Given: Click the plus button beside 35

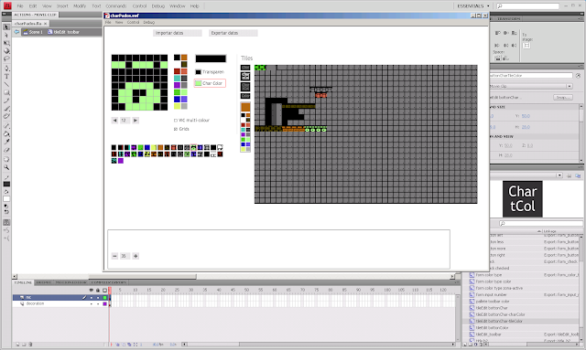Looking at the screenshot, I should [x=136, y=256].
